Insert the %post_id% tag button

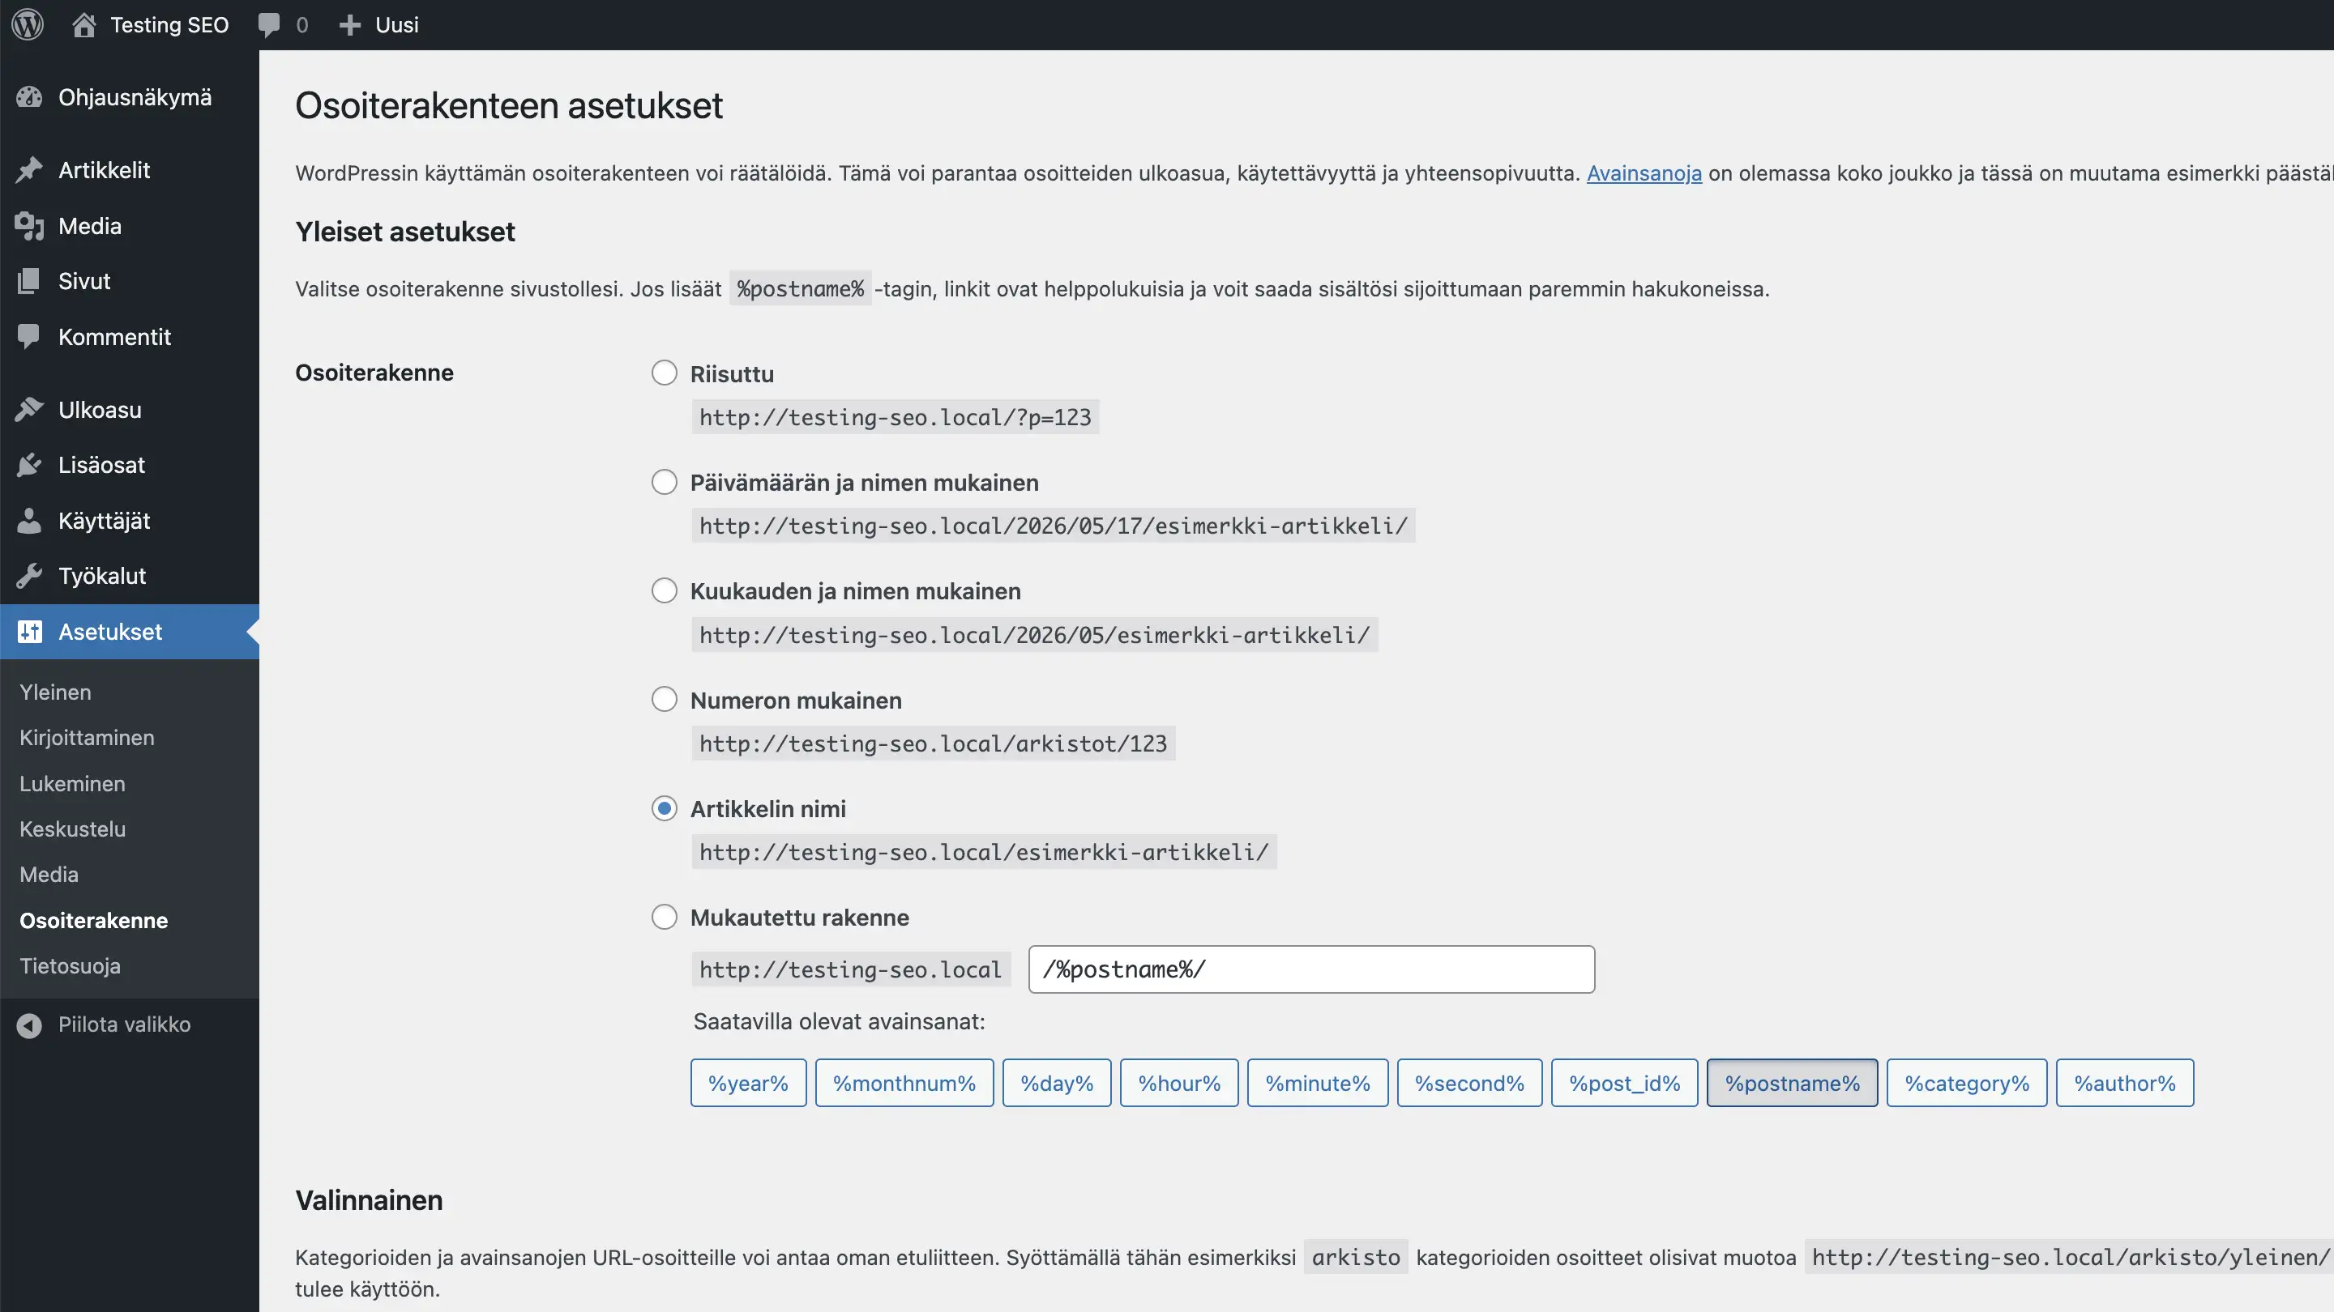1625,1083
